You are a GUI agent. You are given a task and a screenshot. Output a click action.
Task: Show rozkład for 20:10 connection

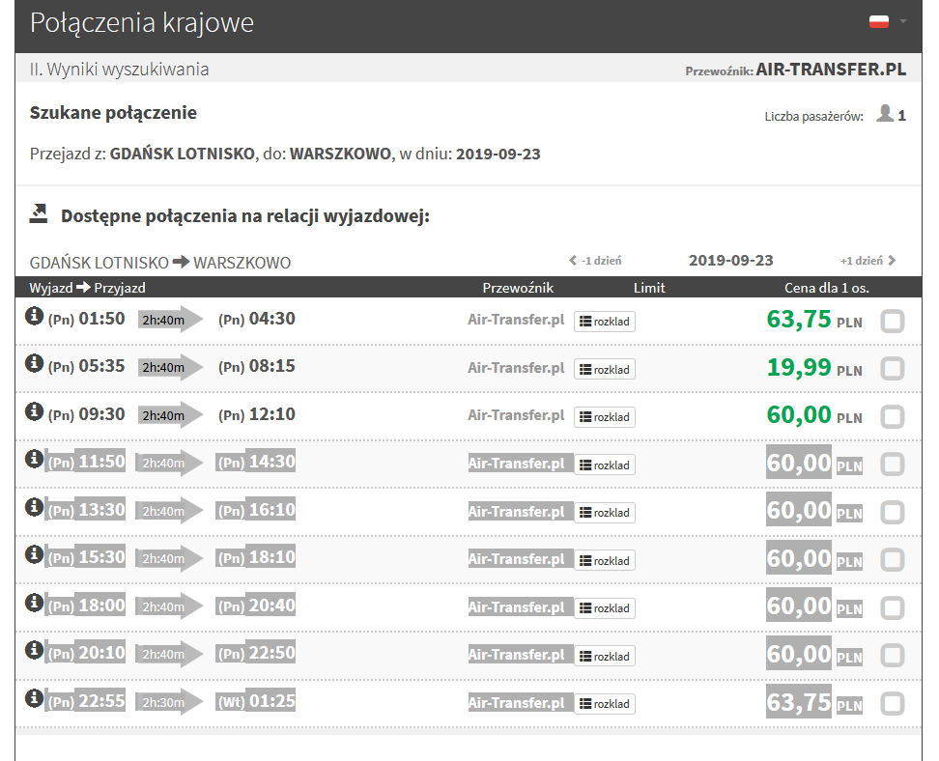point(604,656)
